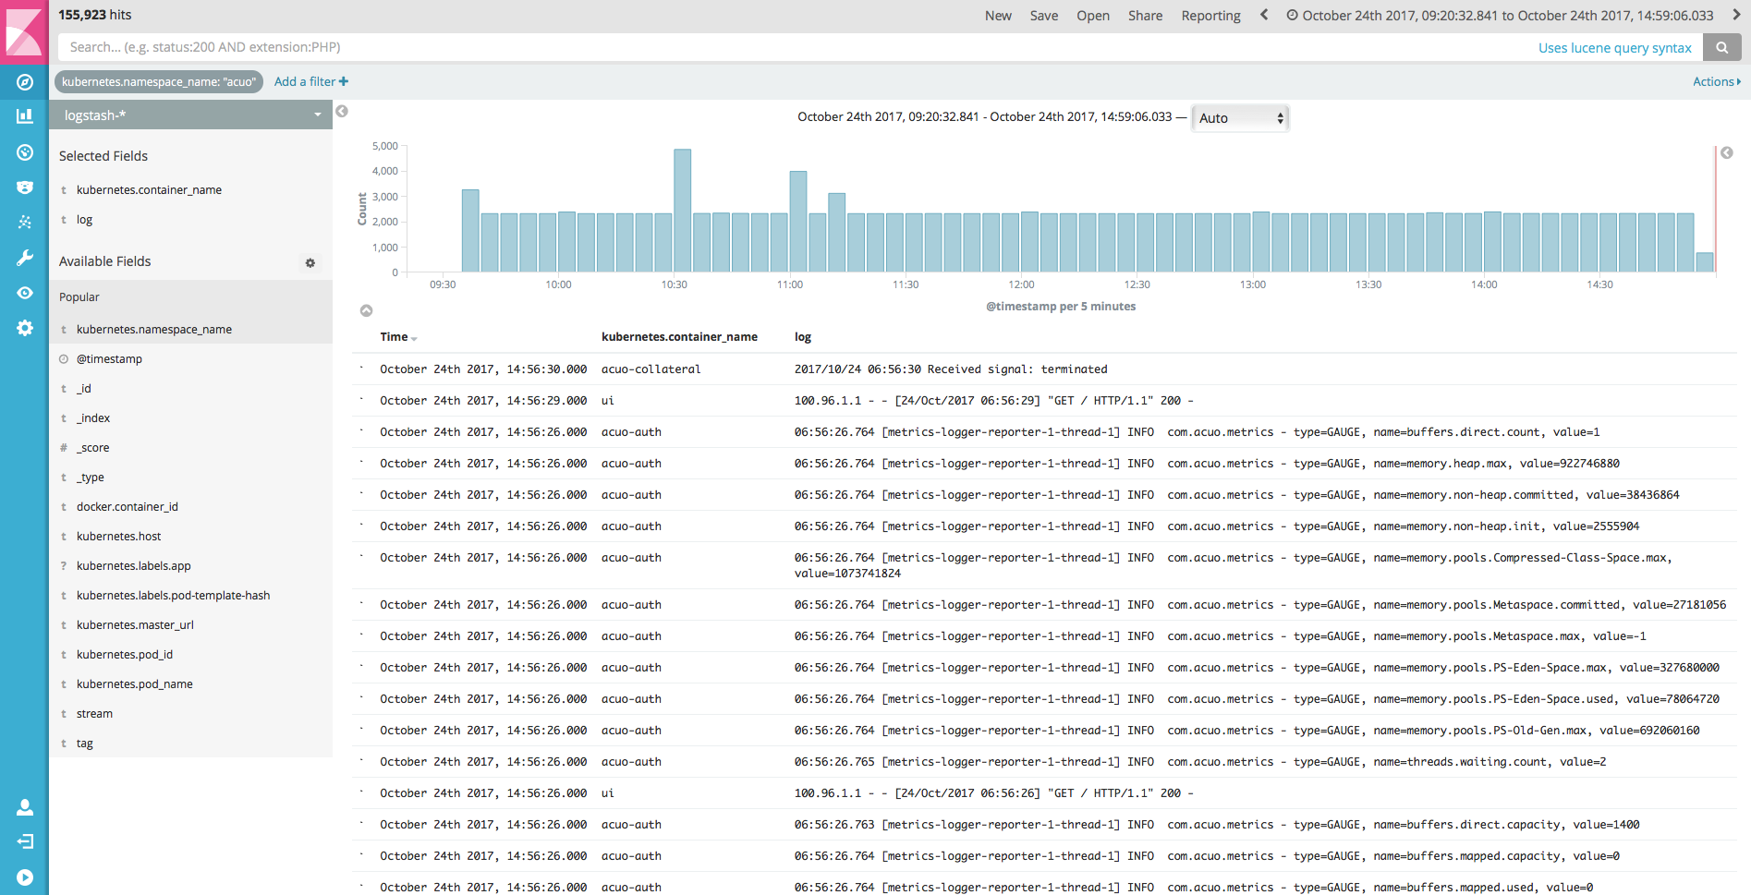Select the log selected field

click(x=84, y=220)
